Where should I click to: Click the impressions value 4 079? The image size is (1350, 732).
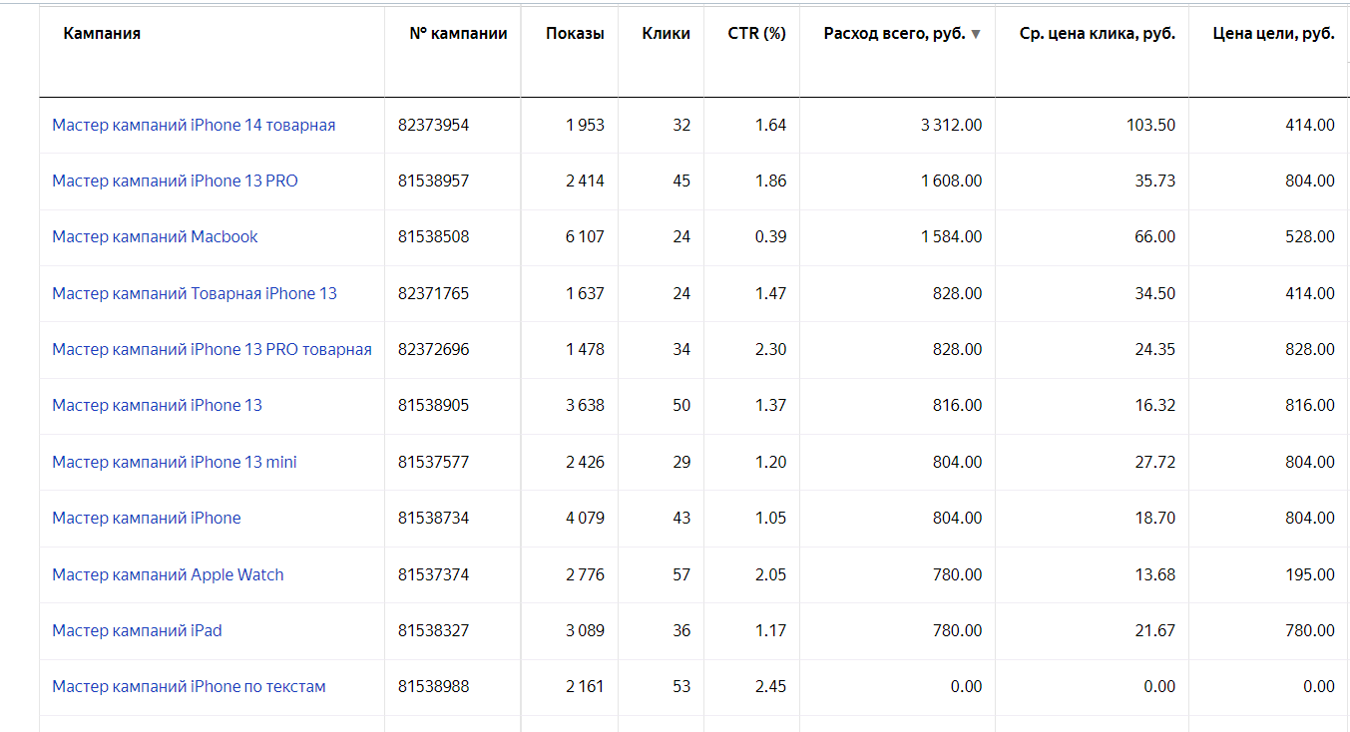585,518
